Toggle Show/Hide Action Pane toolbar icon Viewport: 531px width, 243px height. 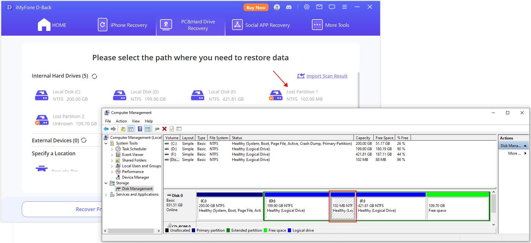click(x=147, y=129)
